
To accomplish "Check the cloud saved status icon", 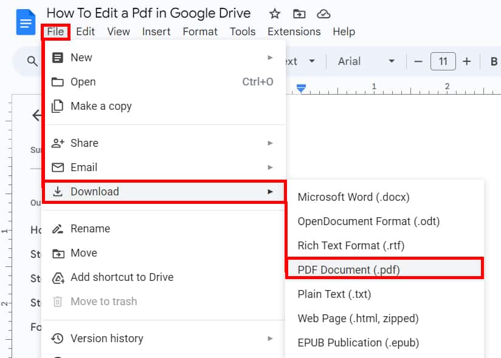I will tap(323, 14).
